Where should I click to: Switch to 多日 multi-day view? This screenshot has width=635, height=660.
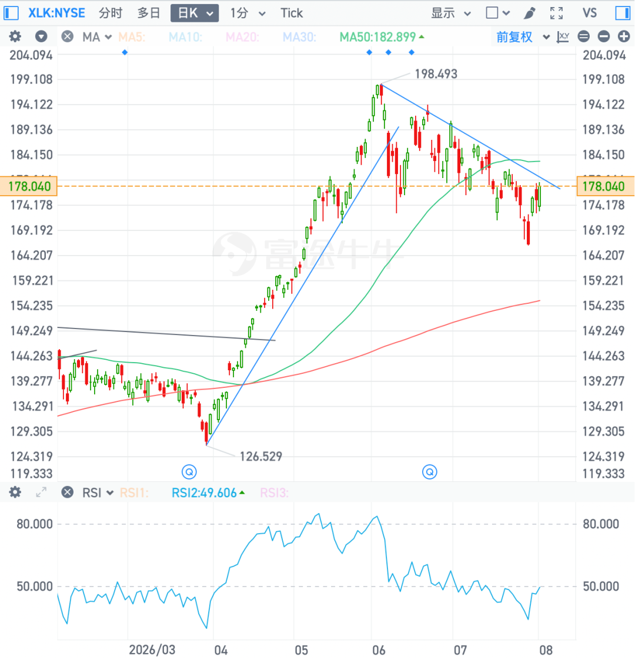[x=149, y=13]
